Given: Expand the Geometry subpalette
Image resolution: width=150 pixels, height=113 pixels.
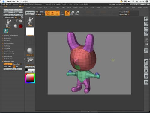Looking at the screenshot, I should point(7,38).
